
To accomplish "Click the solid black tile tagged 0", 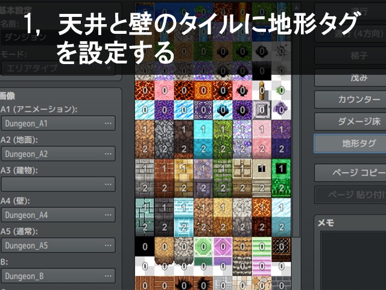I will 145,246.
